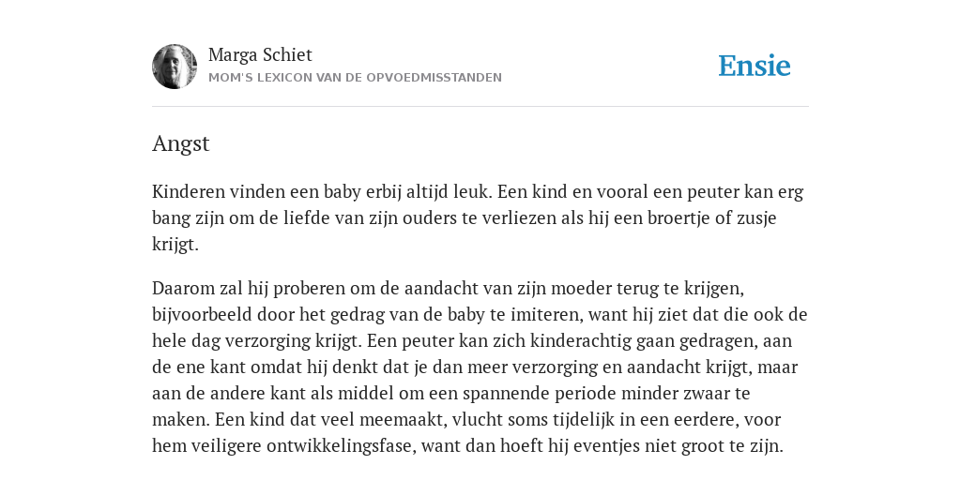The width and height of the screenshot is (961, 480).
Task: Click the word Daarom starting the second paragraph
Action: pos(183,288)
